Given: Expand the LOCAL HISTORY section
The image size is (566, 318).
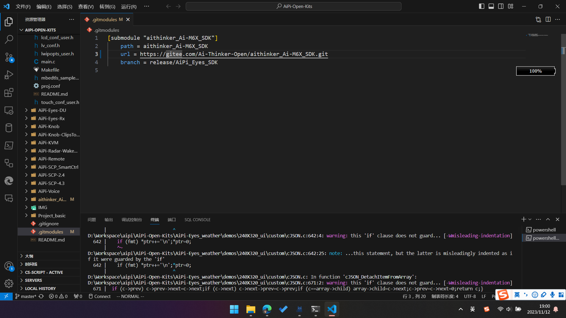Looking at the screenshot, I should pos(49,289).
